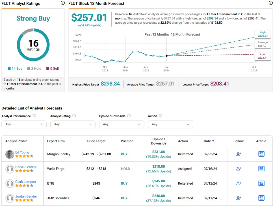
Task: Click info icon next to Analyst Performance
Action: (x=34, y=116)
